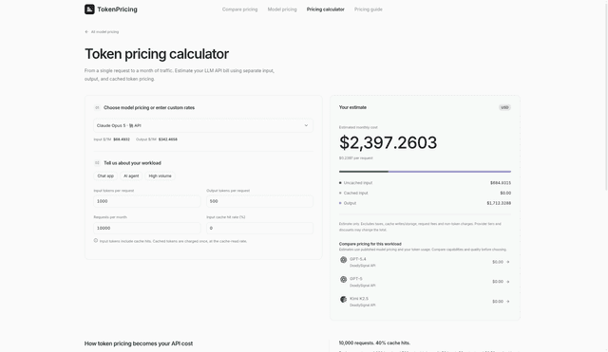Viewport: 608px width, 352px height.
Task: Click How token pricing becomes your API cost
Action: point(139,343)
